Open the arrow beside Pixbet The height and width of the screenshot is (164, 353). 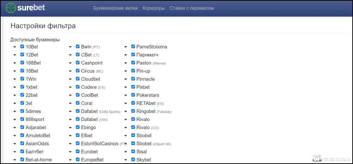(x=126, y=88)
